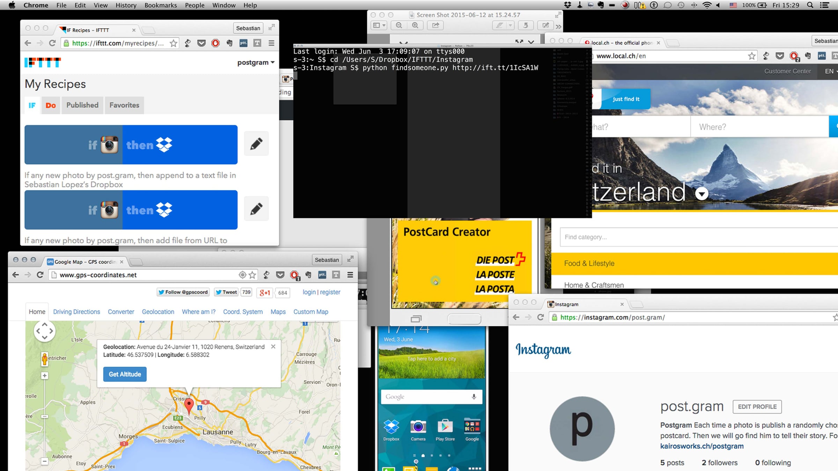This screenshot has width=838, height=471.
Task: Rotate the image in the Screen Shot preview window
Action: coord(525,25)
